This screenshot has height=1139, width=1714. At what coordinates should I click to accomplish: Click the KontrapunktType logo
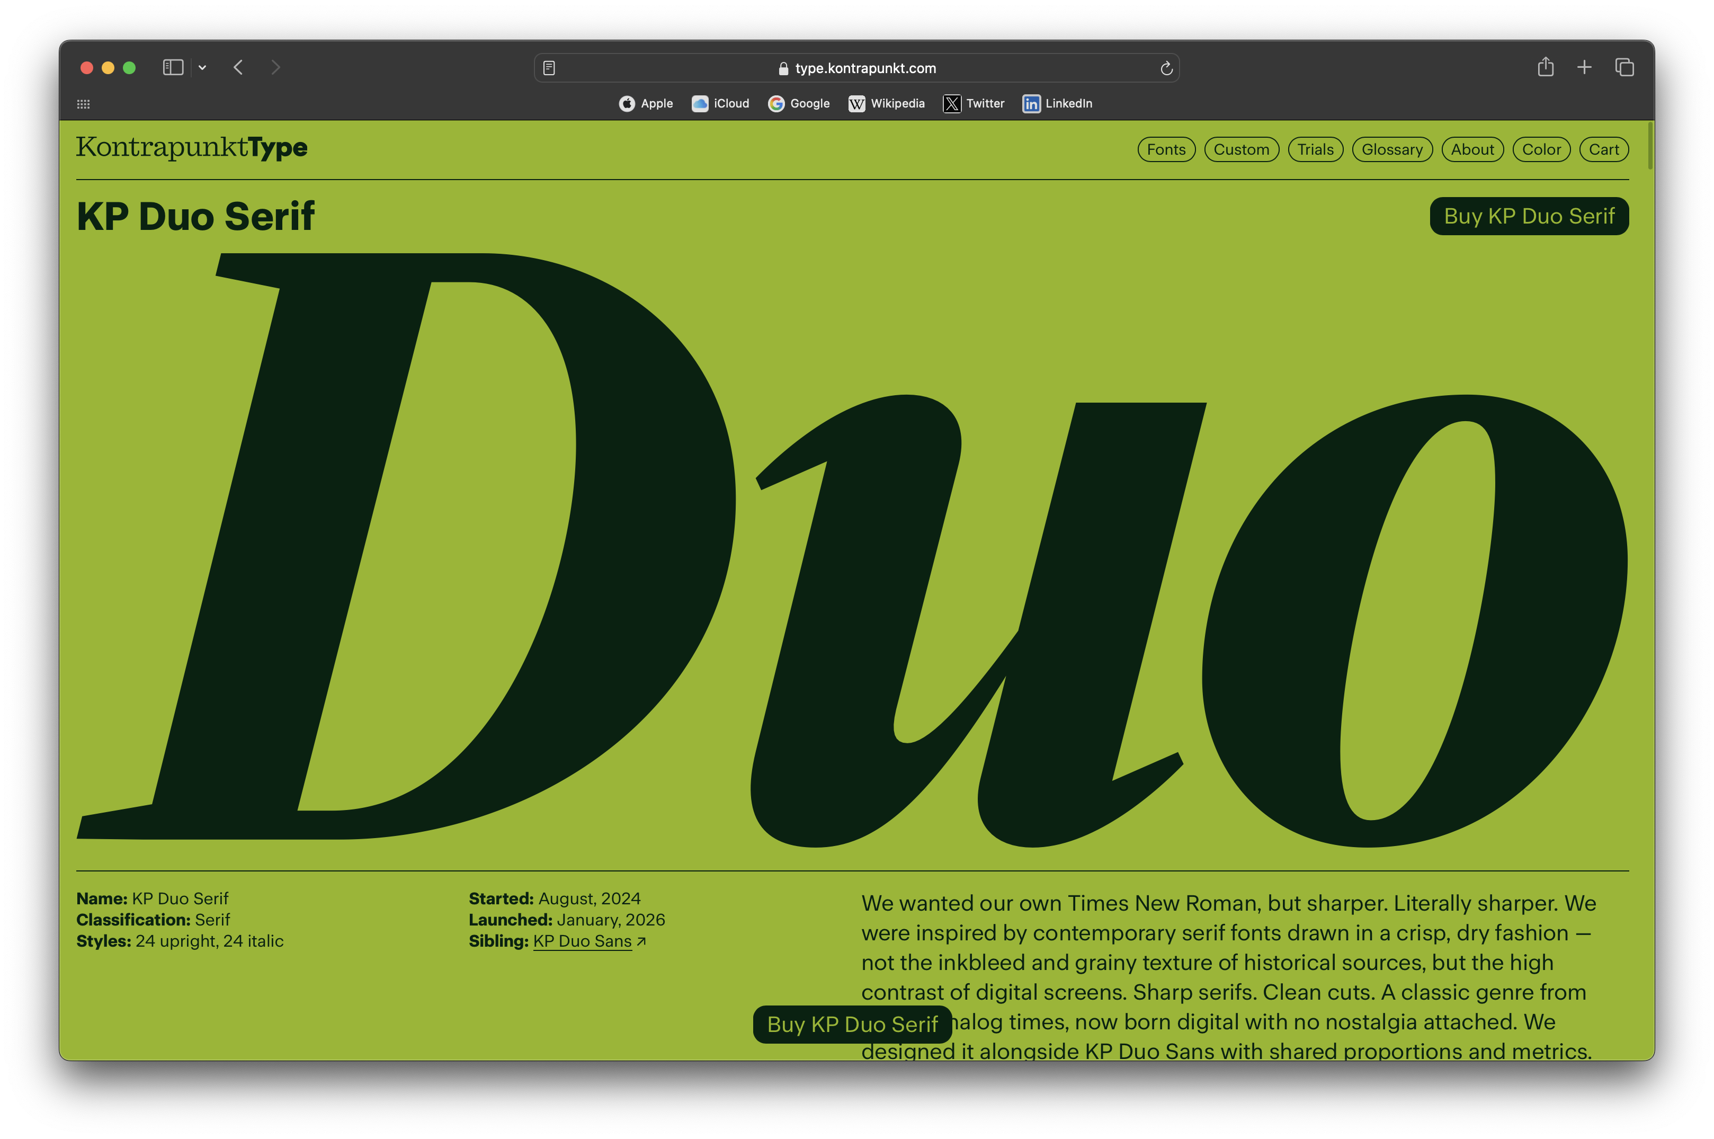pyautogui.click(x=192, y=147)
